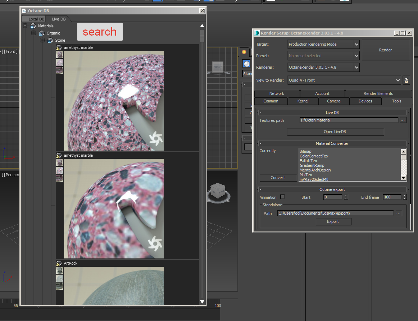Close the Octane DB window

click(202, 11)
